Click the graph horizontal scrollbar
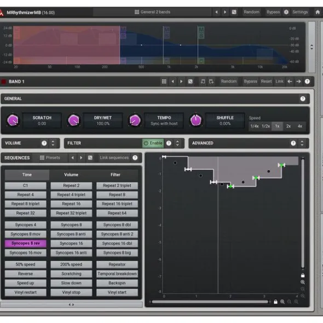Image resolution: width=323 pixels, height=323 pixels. pos(210,302)
